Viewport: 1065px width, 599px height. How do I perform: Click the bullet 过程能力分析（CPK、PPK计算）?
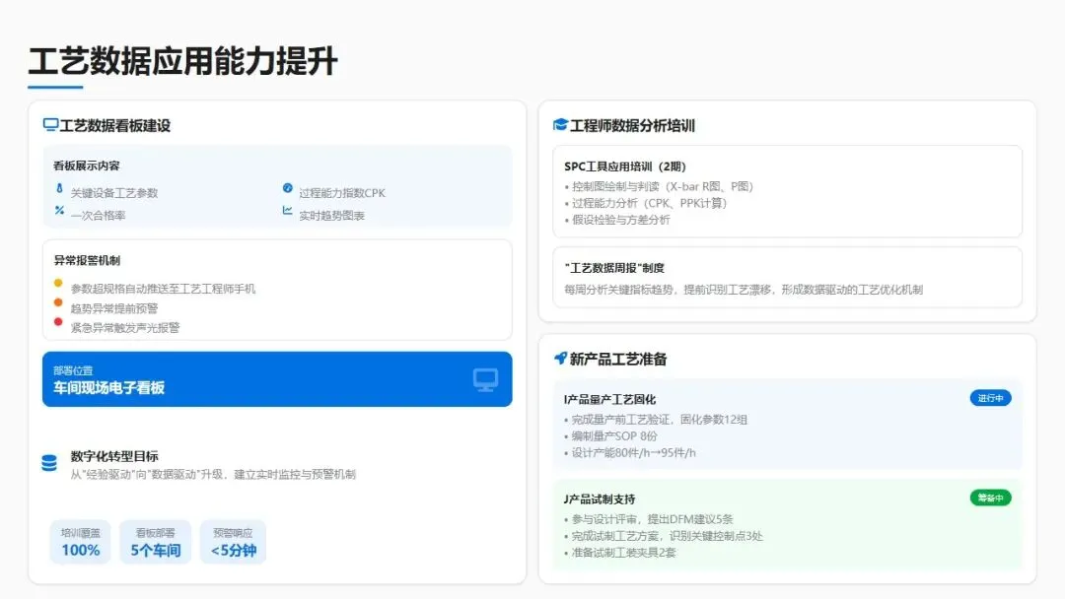coord(645,203)
